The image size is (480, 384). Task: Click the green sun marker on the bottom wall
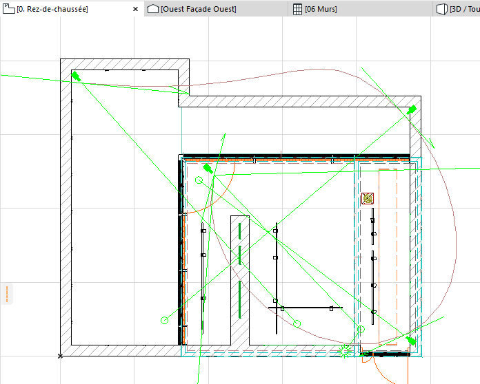[344, 352]
